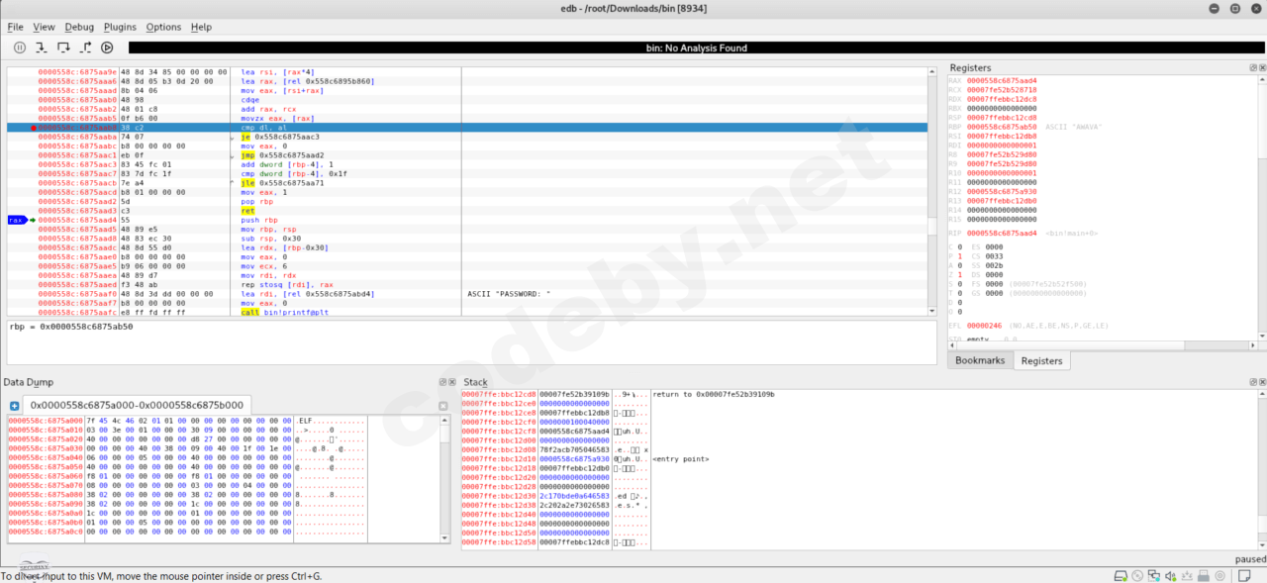Click the RSP register value
The height and width of the screenshot is (583, 1267).
1002,118
